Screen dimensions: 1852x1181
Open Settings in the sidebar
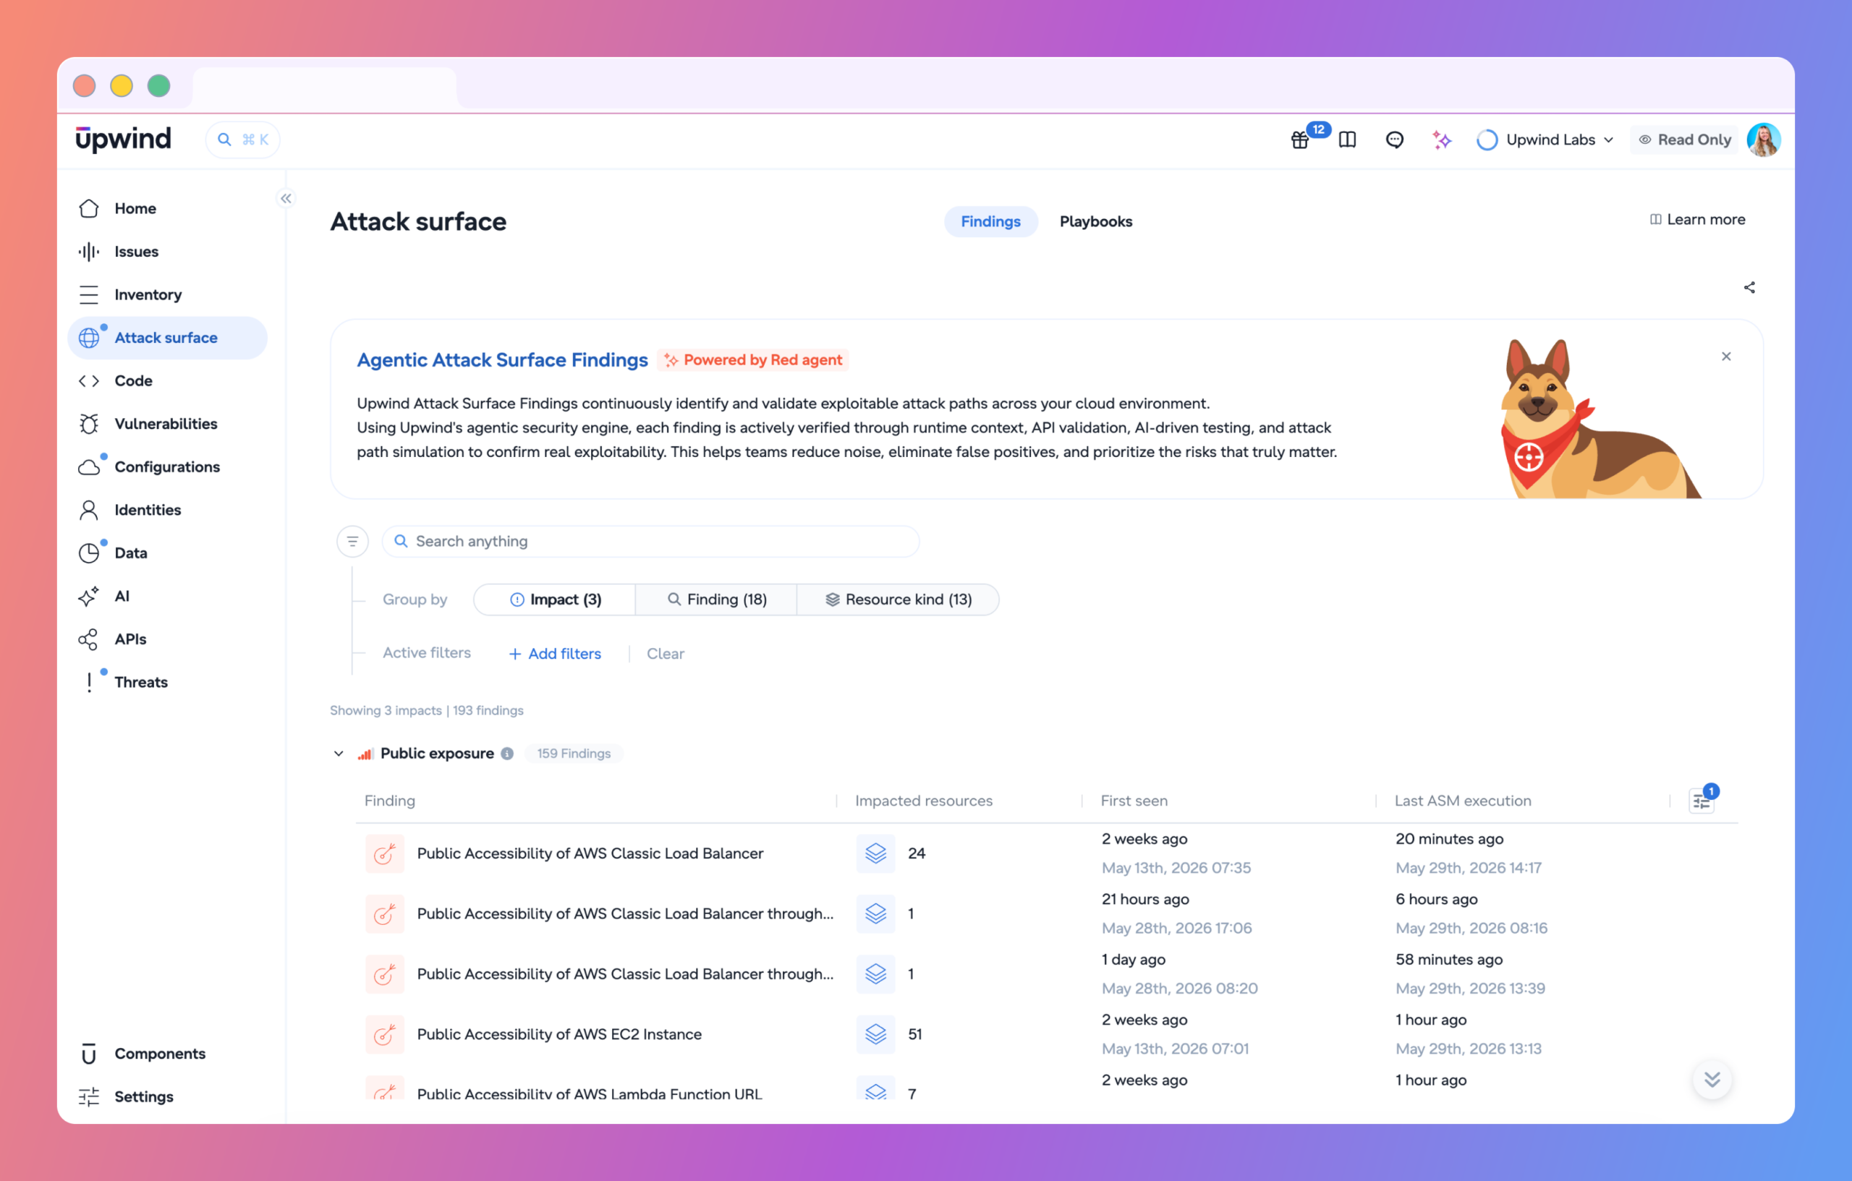click(168, 1096)
